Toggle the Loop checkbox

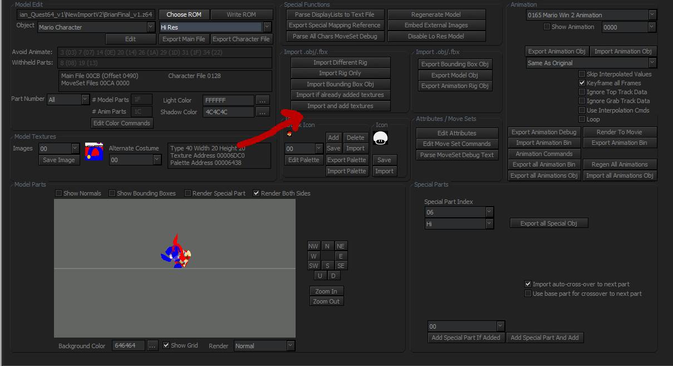click(x=582, y=119)
